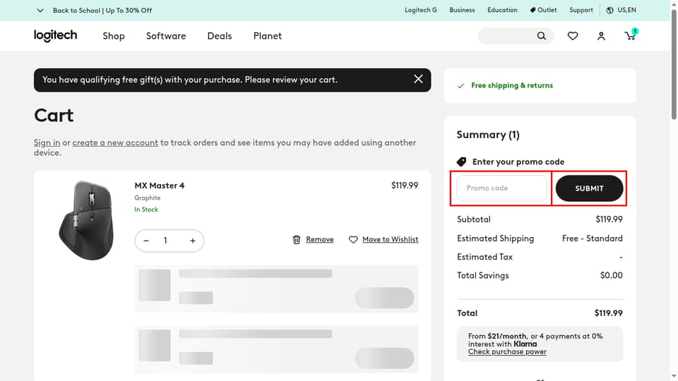Open the account profile icon
The height and width of the screenshot is (381, 678).
(601, 36)
